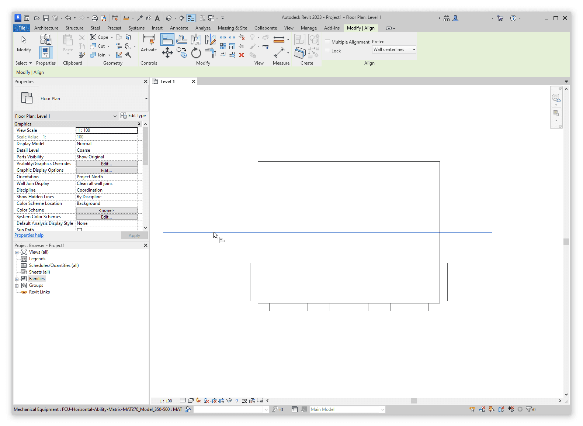
Task: Click the Thin Lines icon in toolbar
Action: [191, 18]
